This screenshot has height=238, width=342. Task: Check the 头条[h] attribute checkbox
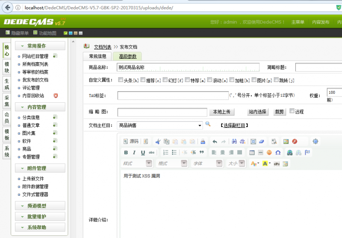120,80
